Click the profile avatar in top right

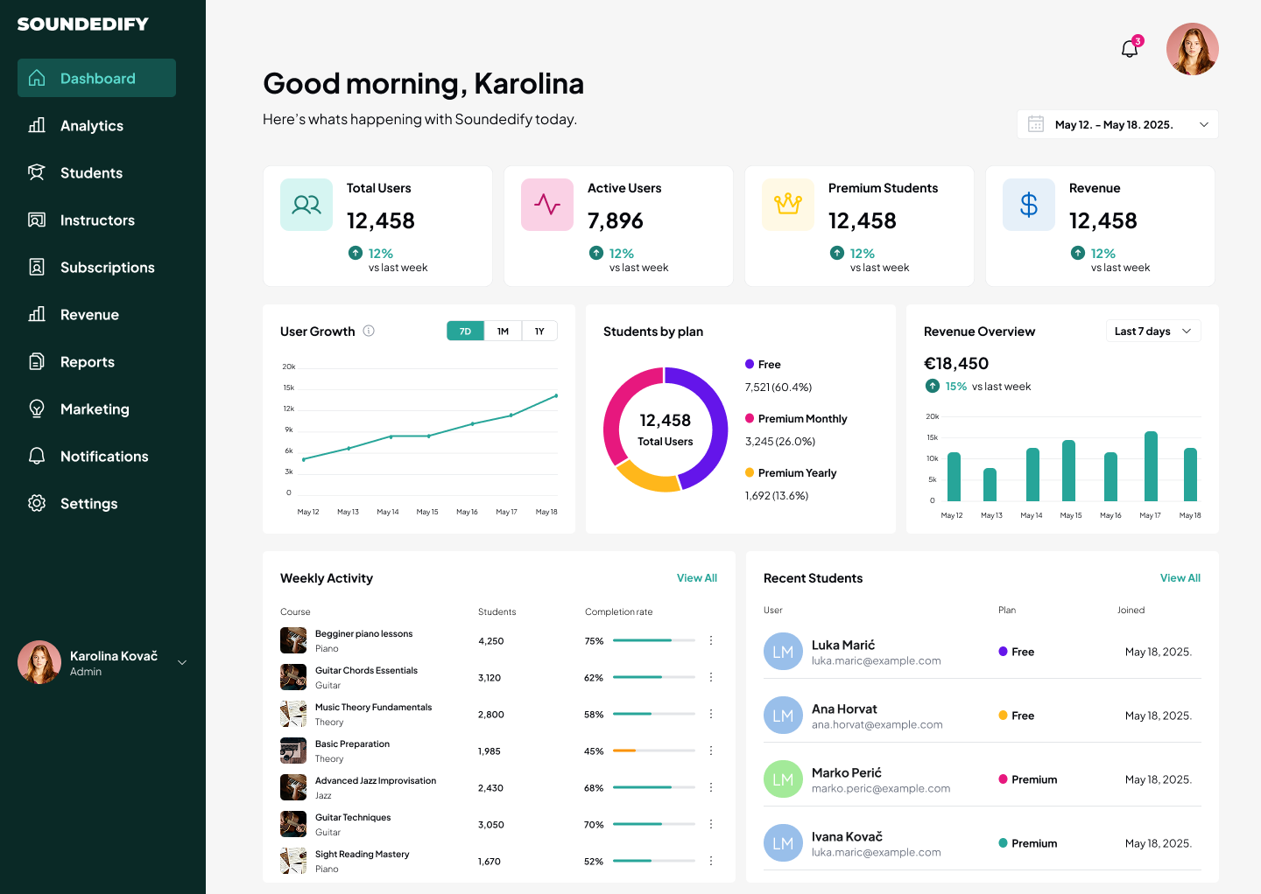1193,49
